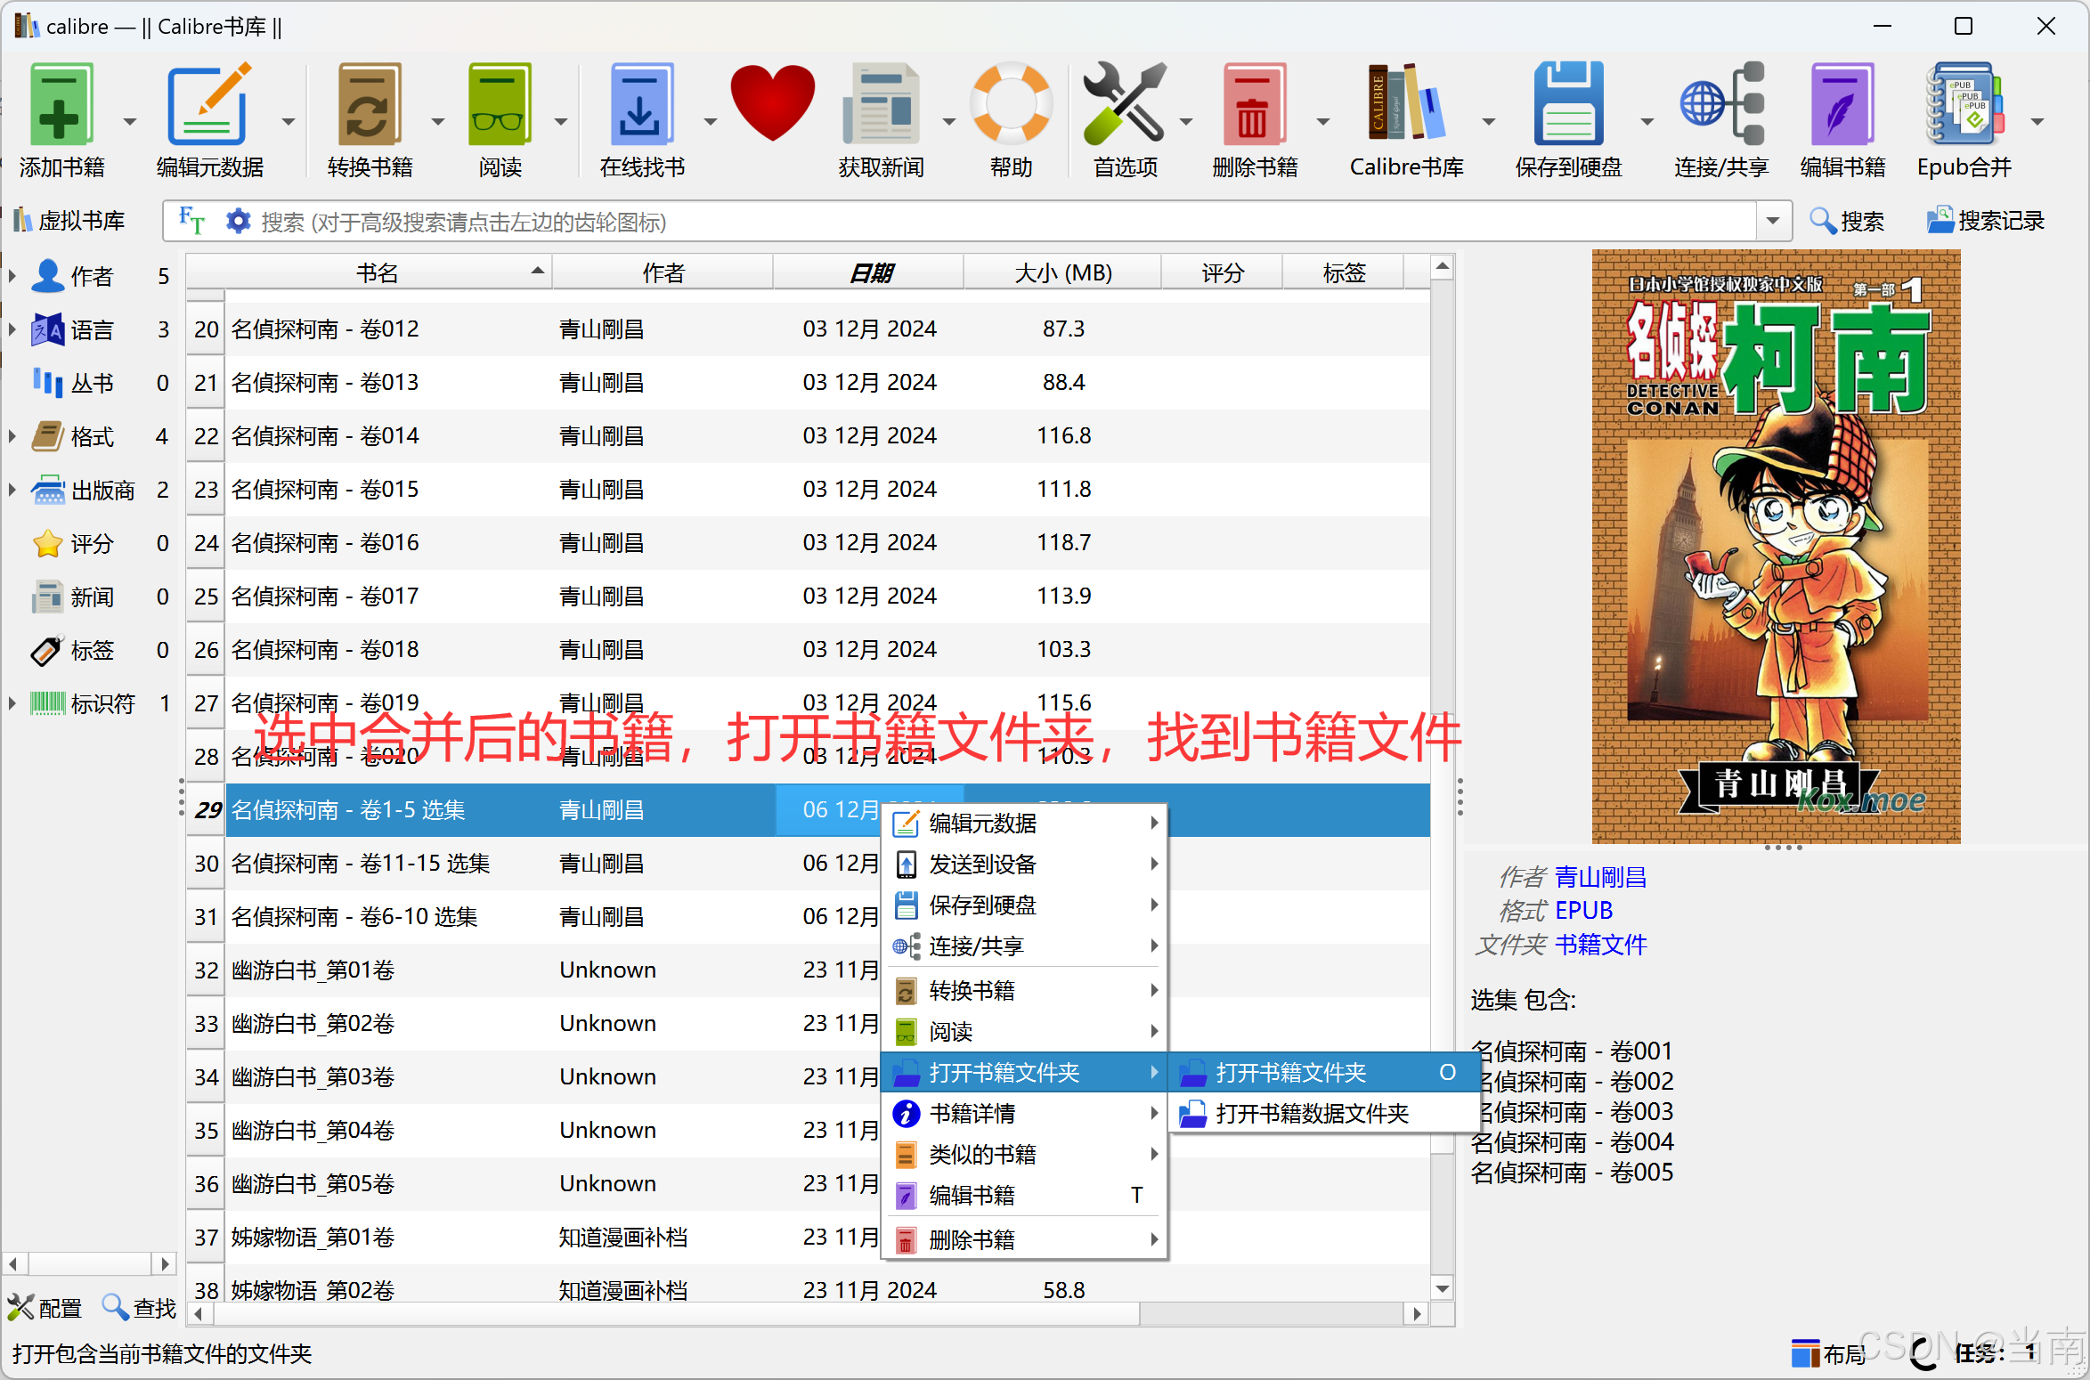This screenshot has width=2090, height=1380.
Task: Select 打开书籍数据文件夹 in the submenu
Action: [x=1312, y=1113]
